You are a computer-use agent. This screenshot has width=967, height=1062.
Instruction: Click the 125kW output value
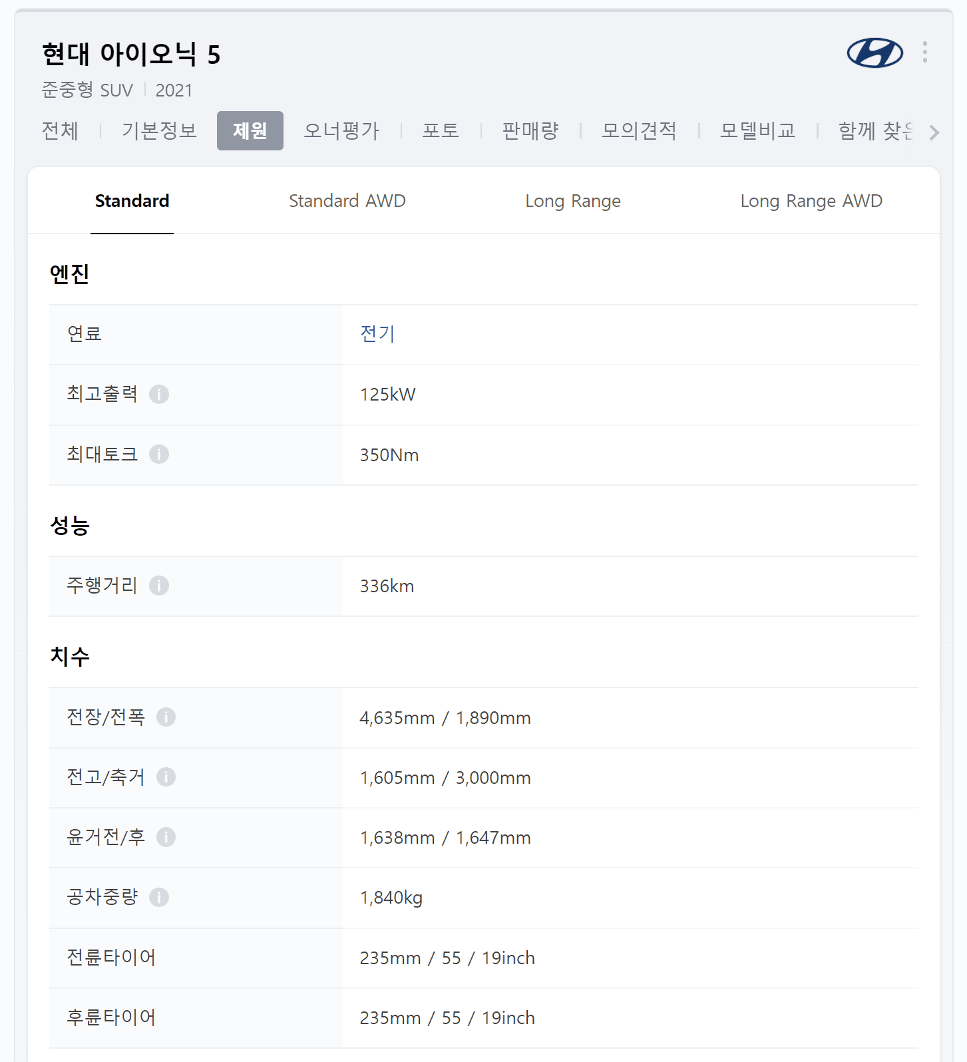click(x=387, y=395)
